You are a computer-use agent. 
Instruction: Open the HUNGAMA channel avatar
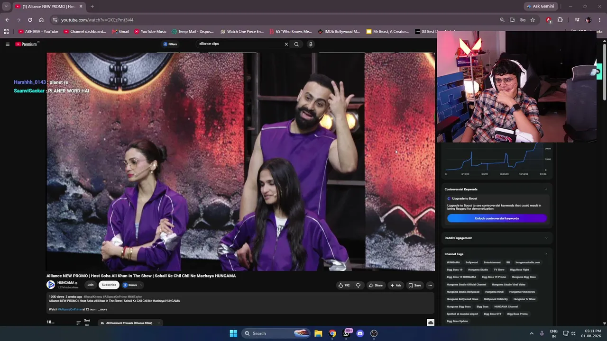(x=51, y=285)
